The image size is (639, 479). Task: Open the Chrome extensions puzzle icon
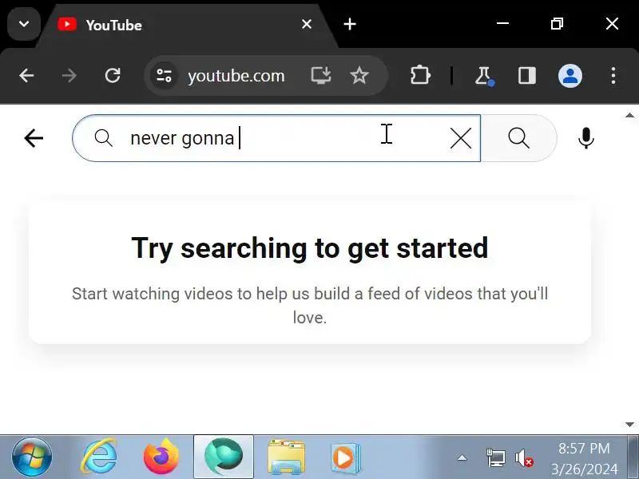click(x=420, y=76)
